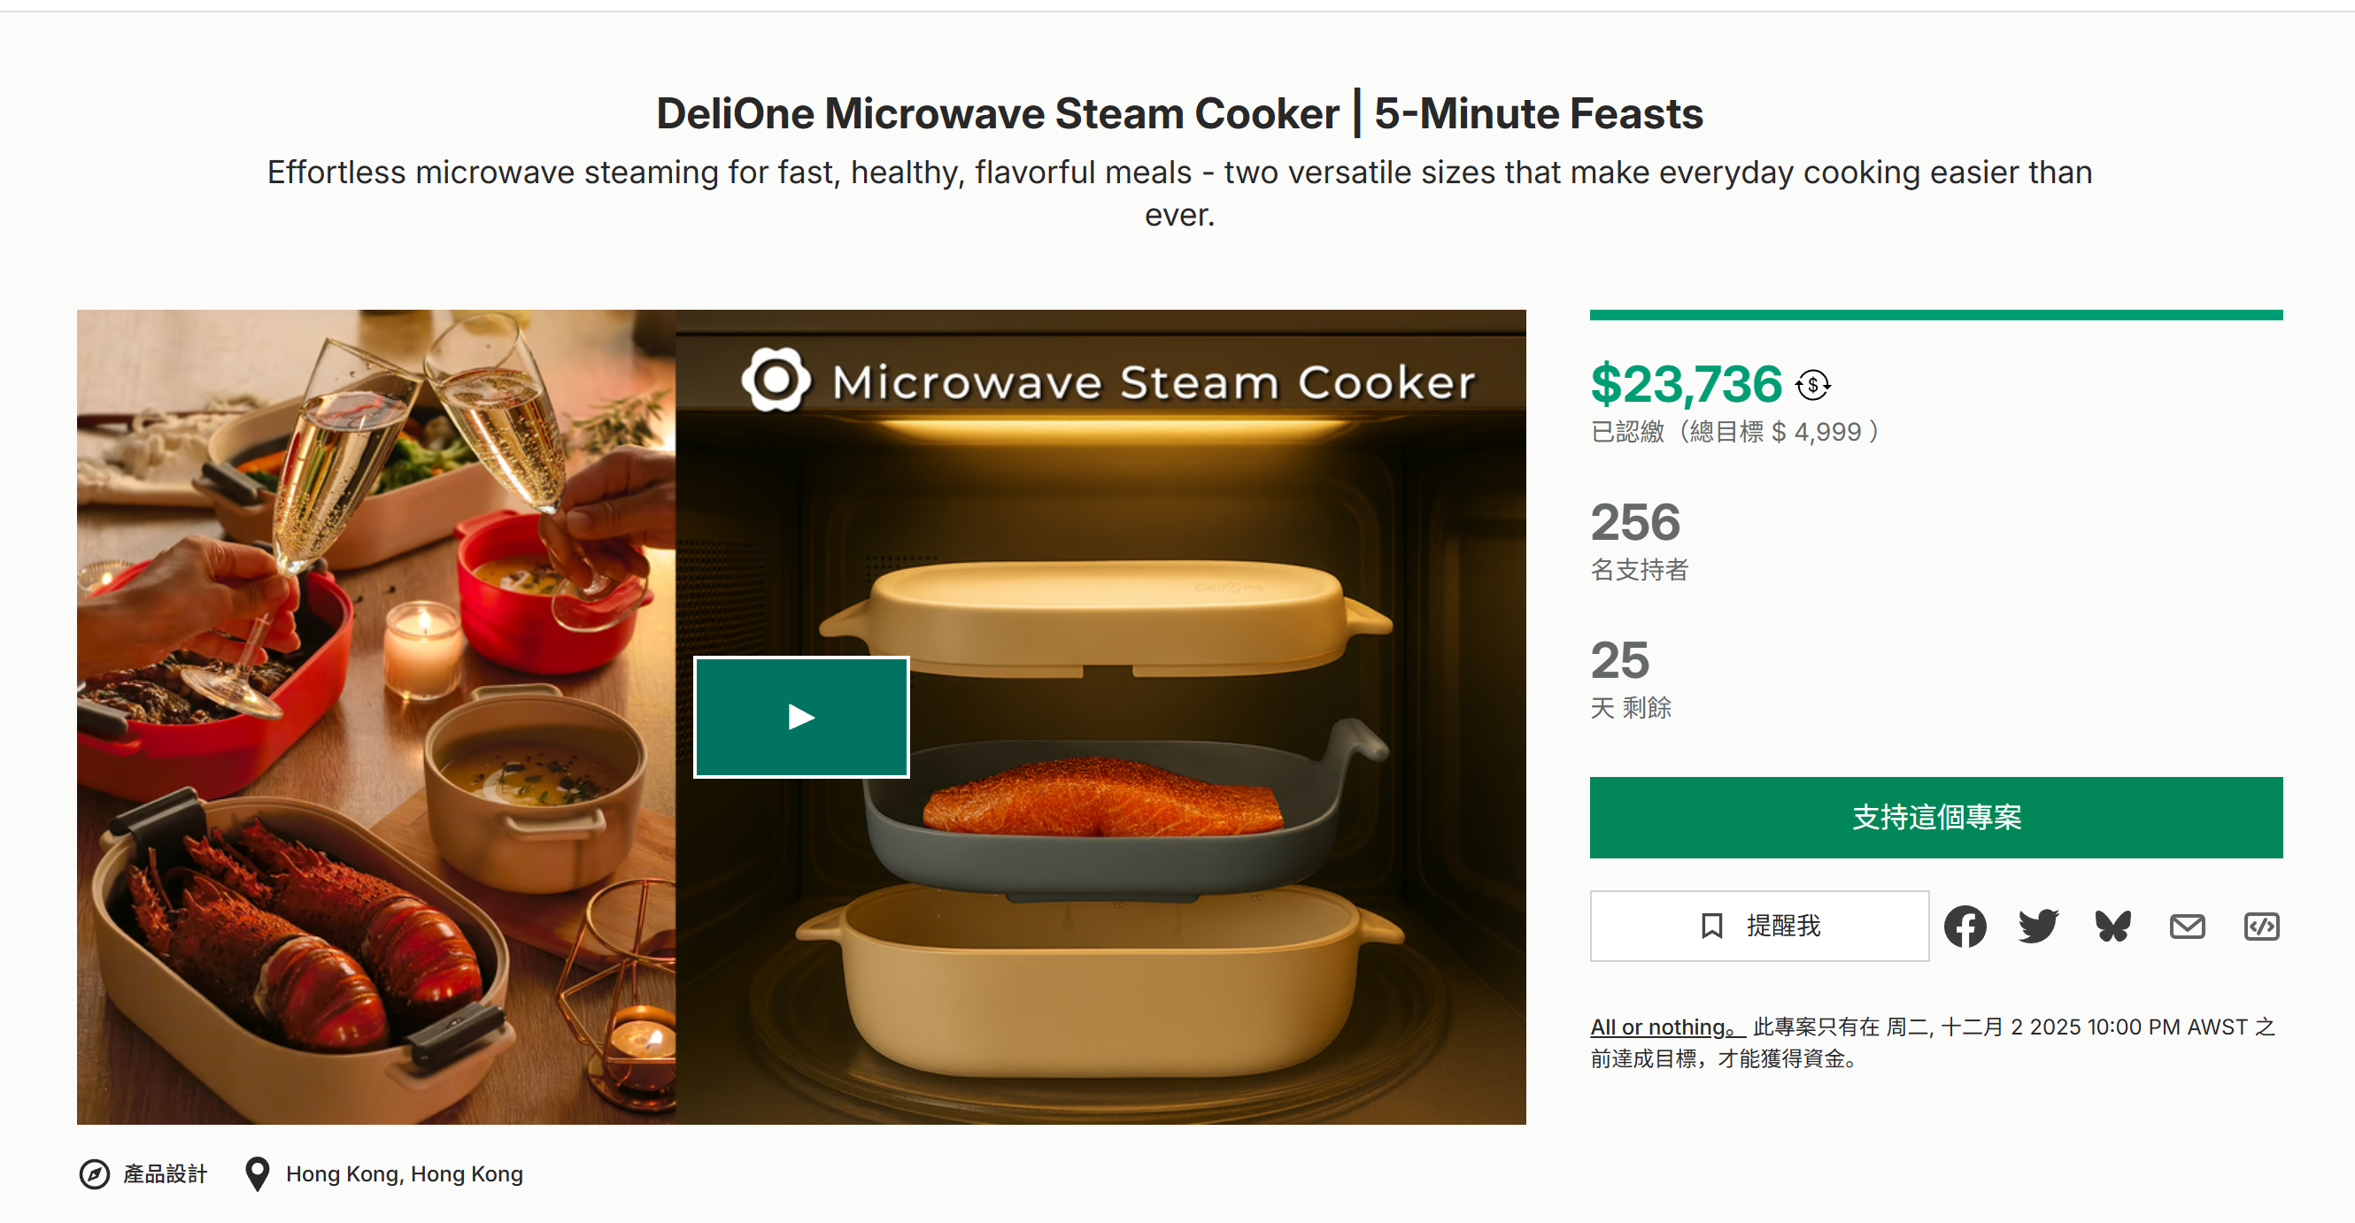2355x1223 pixels.
Task: Click the 提醒我 remind me button
Action: click(1759, 926)
